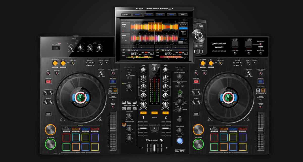Screen dimensions: 303x162
Task: Trigger the first top-row red pad on left deck
Action: 66,137
